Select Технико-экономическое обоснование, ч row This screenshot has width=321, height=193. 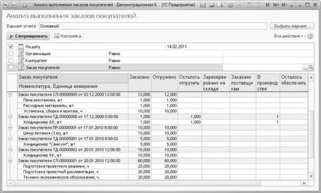[x=163, y=177]
